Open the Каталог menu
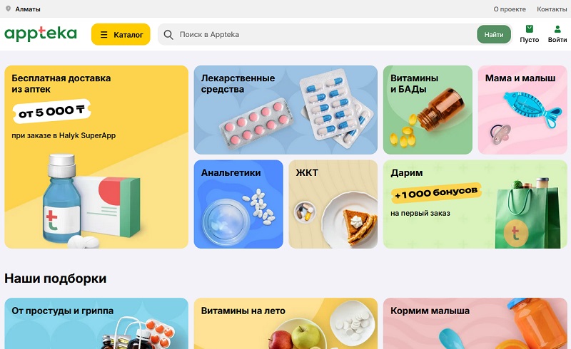This screenshot has width=571, height=349. 121,34
